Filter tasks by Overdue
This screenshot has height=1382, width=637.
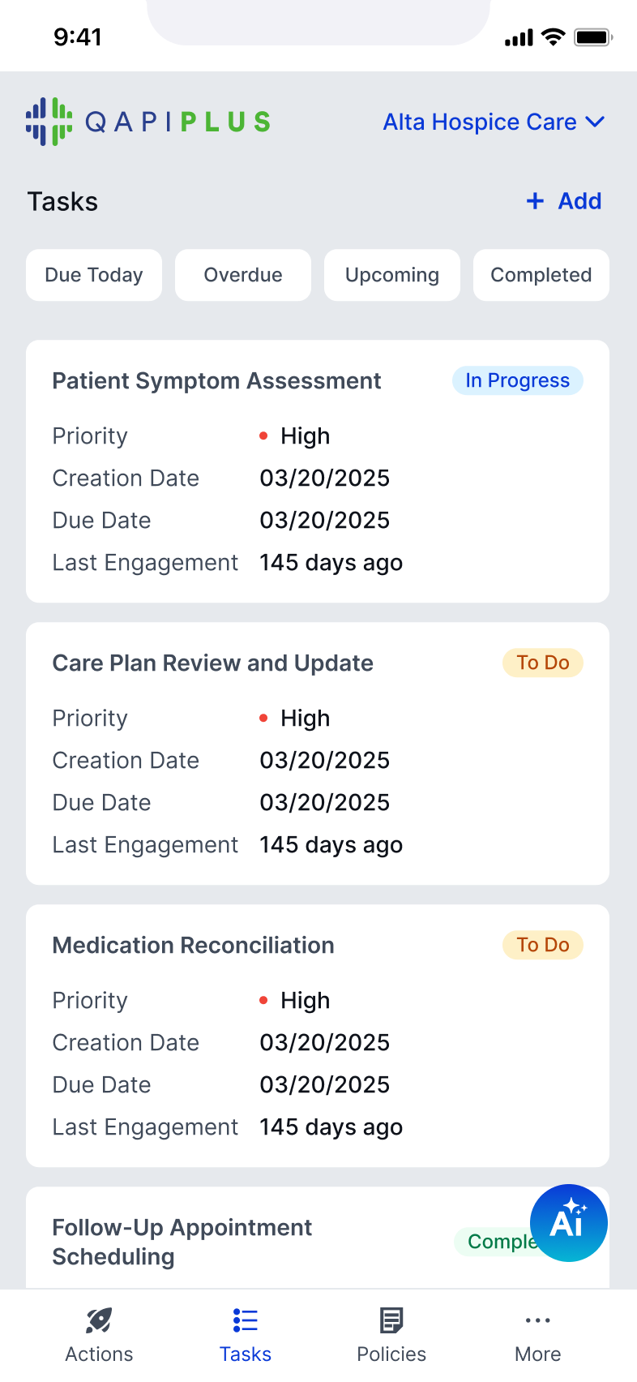243,275
